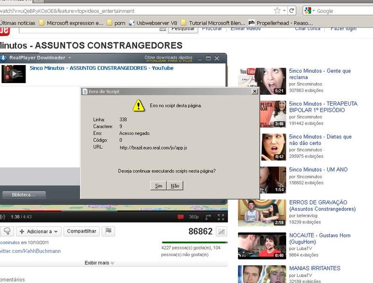Open '5inco Minutos - UM ANO' video link
This screenshot has width=373, height=283.
click(x=318, y=169)
